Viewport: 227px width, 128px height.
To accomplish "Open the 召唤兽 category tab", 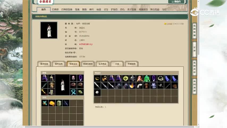I will [x=55, y=9].
